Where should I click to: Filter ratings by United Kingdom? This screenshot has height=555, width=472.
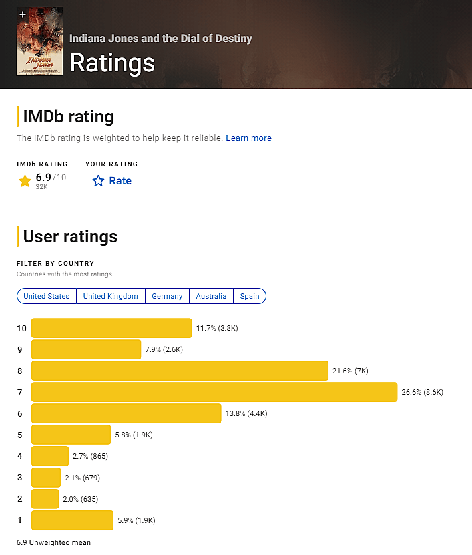click(110, 296)
